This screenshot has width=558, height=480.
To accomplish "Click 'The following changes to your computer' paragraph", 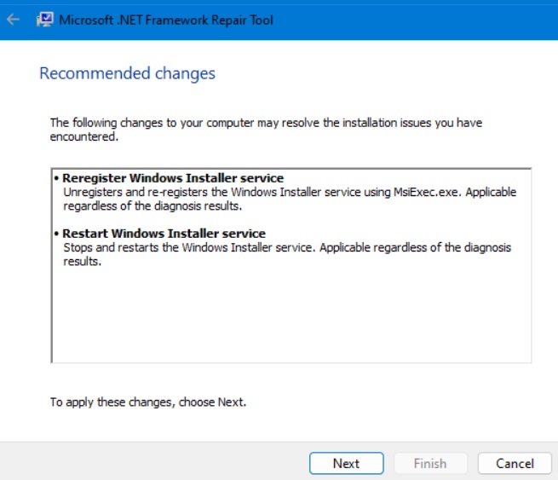I will (x=266, y=130).
